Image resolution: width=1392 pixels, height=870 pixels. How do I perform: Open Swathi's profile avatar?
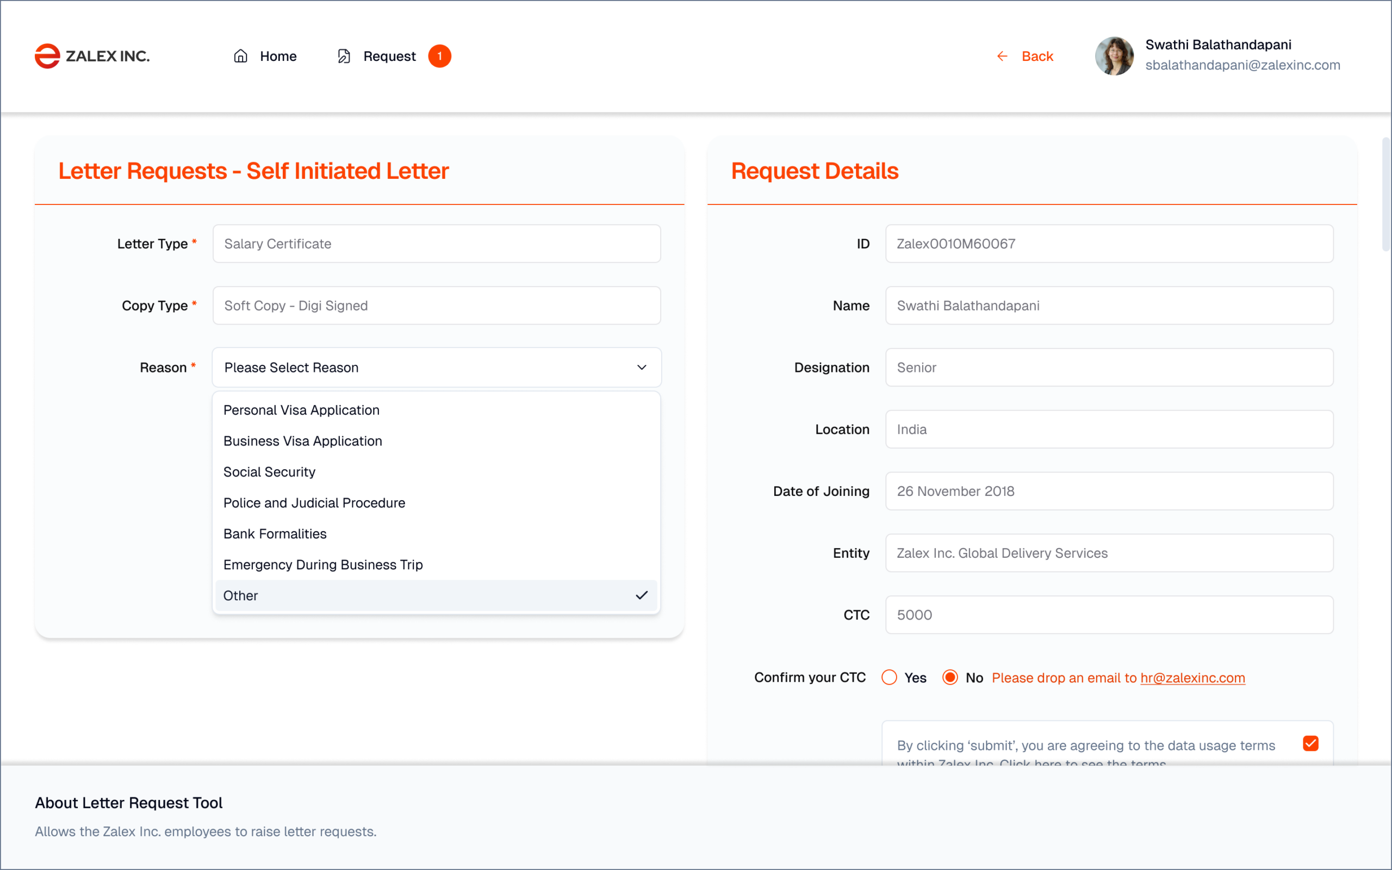[1114, 56]
